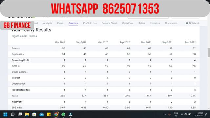Switch to Balance Sheet tab
Screen dimensions: 210x118
(109, 23)
